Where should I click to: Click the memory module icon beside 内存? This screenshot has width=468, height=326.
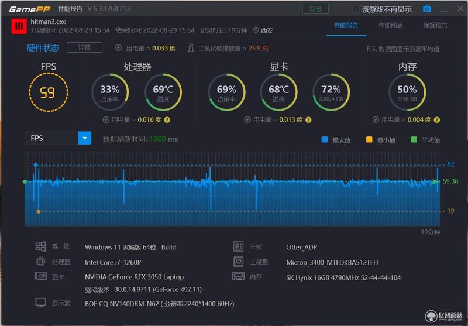pyautogui.click(x=238, y=276)
